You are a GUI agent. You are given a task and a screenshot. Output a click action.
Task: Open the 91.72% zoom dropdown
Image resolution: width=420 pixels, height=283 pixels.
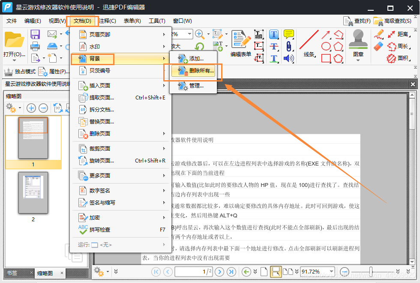click(x=331, y=271)
